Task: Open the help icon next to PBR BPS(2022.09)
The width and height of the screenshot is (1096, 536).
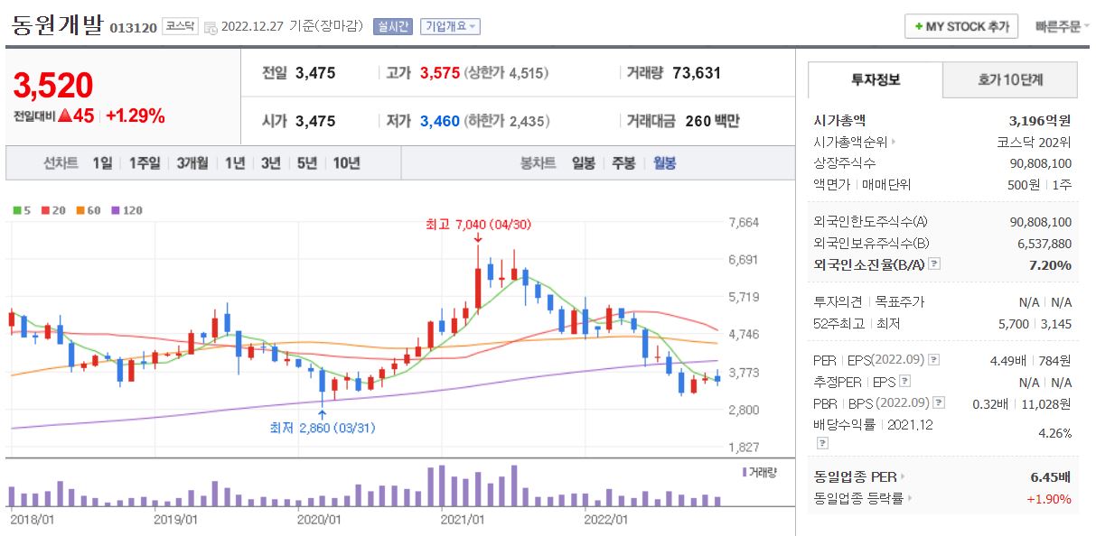Action: pos(940,403)
